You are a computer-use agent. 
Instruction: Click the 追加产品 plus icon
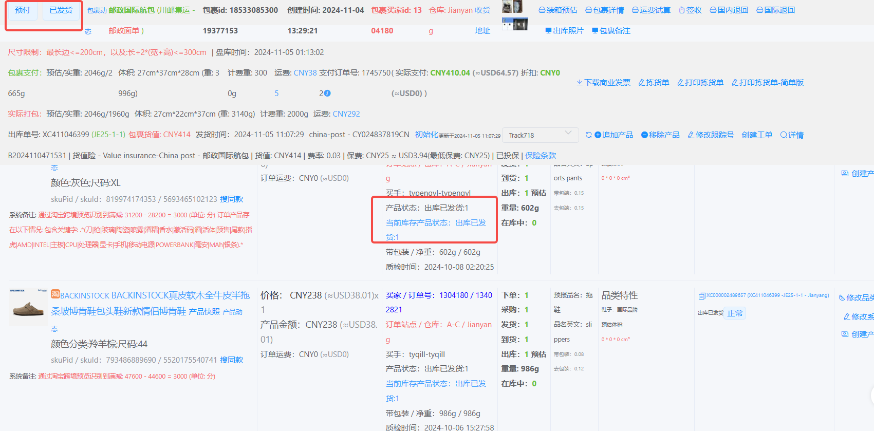click(x=598, y=135)
